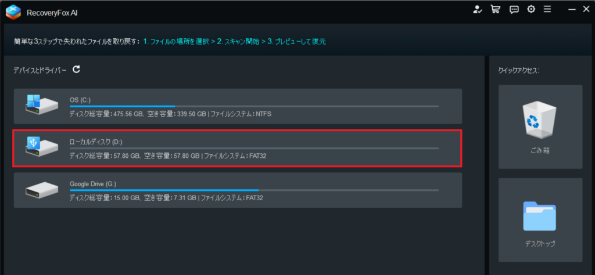Refresh the devices and drives list
Image resolution: width=595 pixels, height=275 pixels.
coord(76,70)
